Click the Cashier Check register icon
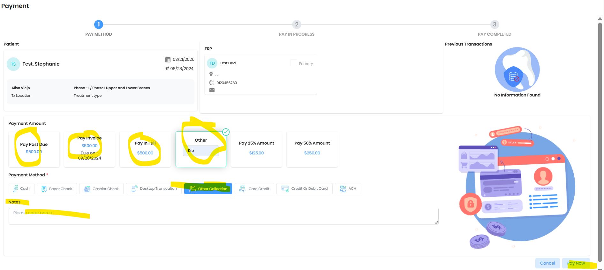This screenshot has width=604, height=270. click(87, 189)
